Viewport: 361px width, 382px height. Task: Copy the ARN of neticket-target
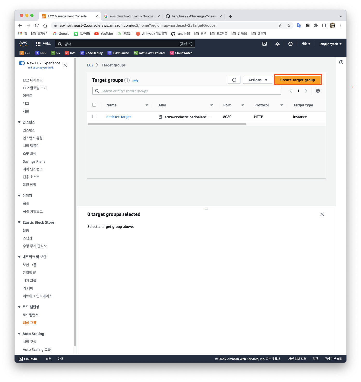click(x=161, y=117)
